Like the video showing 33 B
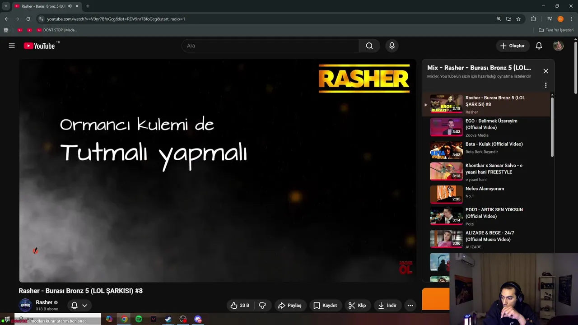Image resolution: width=578 pixels, height=325 pixels. tap(240, 306)
